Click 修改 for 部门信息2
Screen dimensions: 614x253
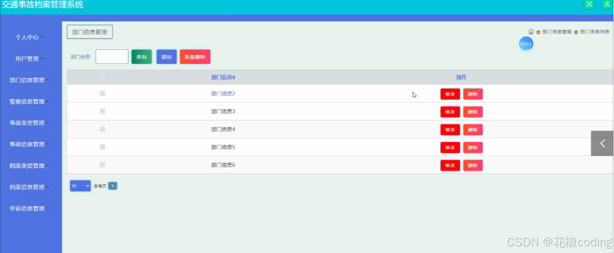(450, 94)
